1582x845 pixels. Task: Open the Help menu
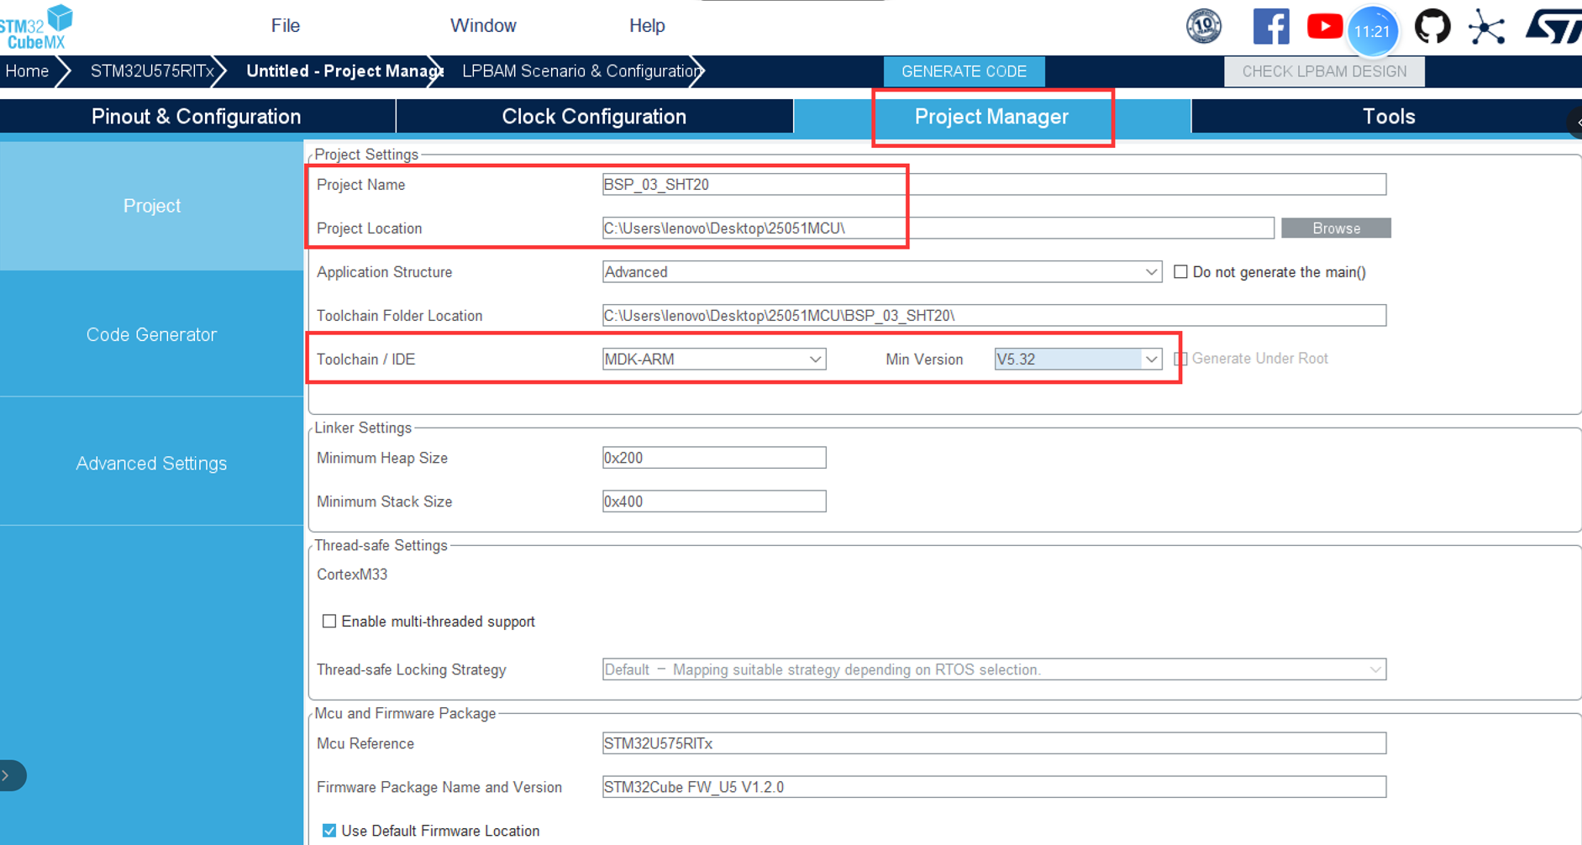click(647, 26)
